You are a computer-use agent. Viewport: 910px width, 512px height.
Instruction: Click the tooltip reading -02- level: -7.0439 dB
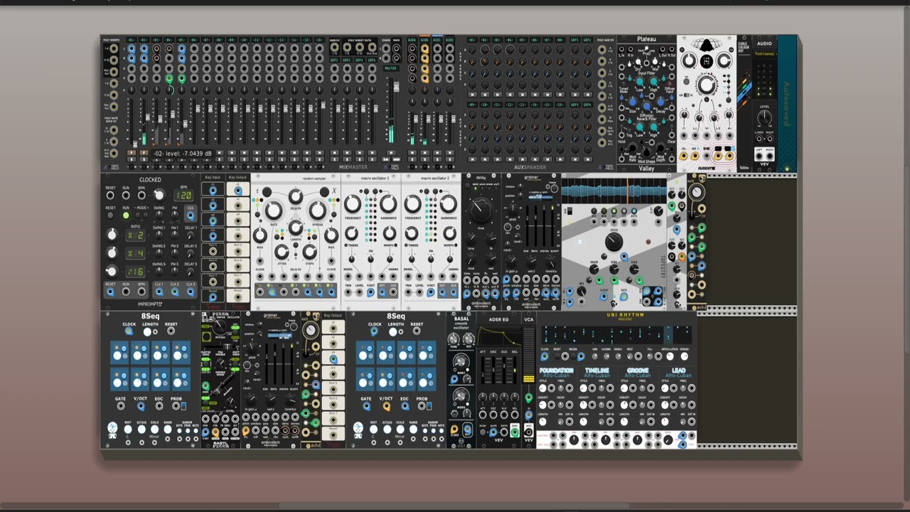pyautogui.click(x=183, y=154)
